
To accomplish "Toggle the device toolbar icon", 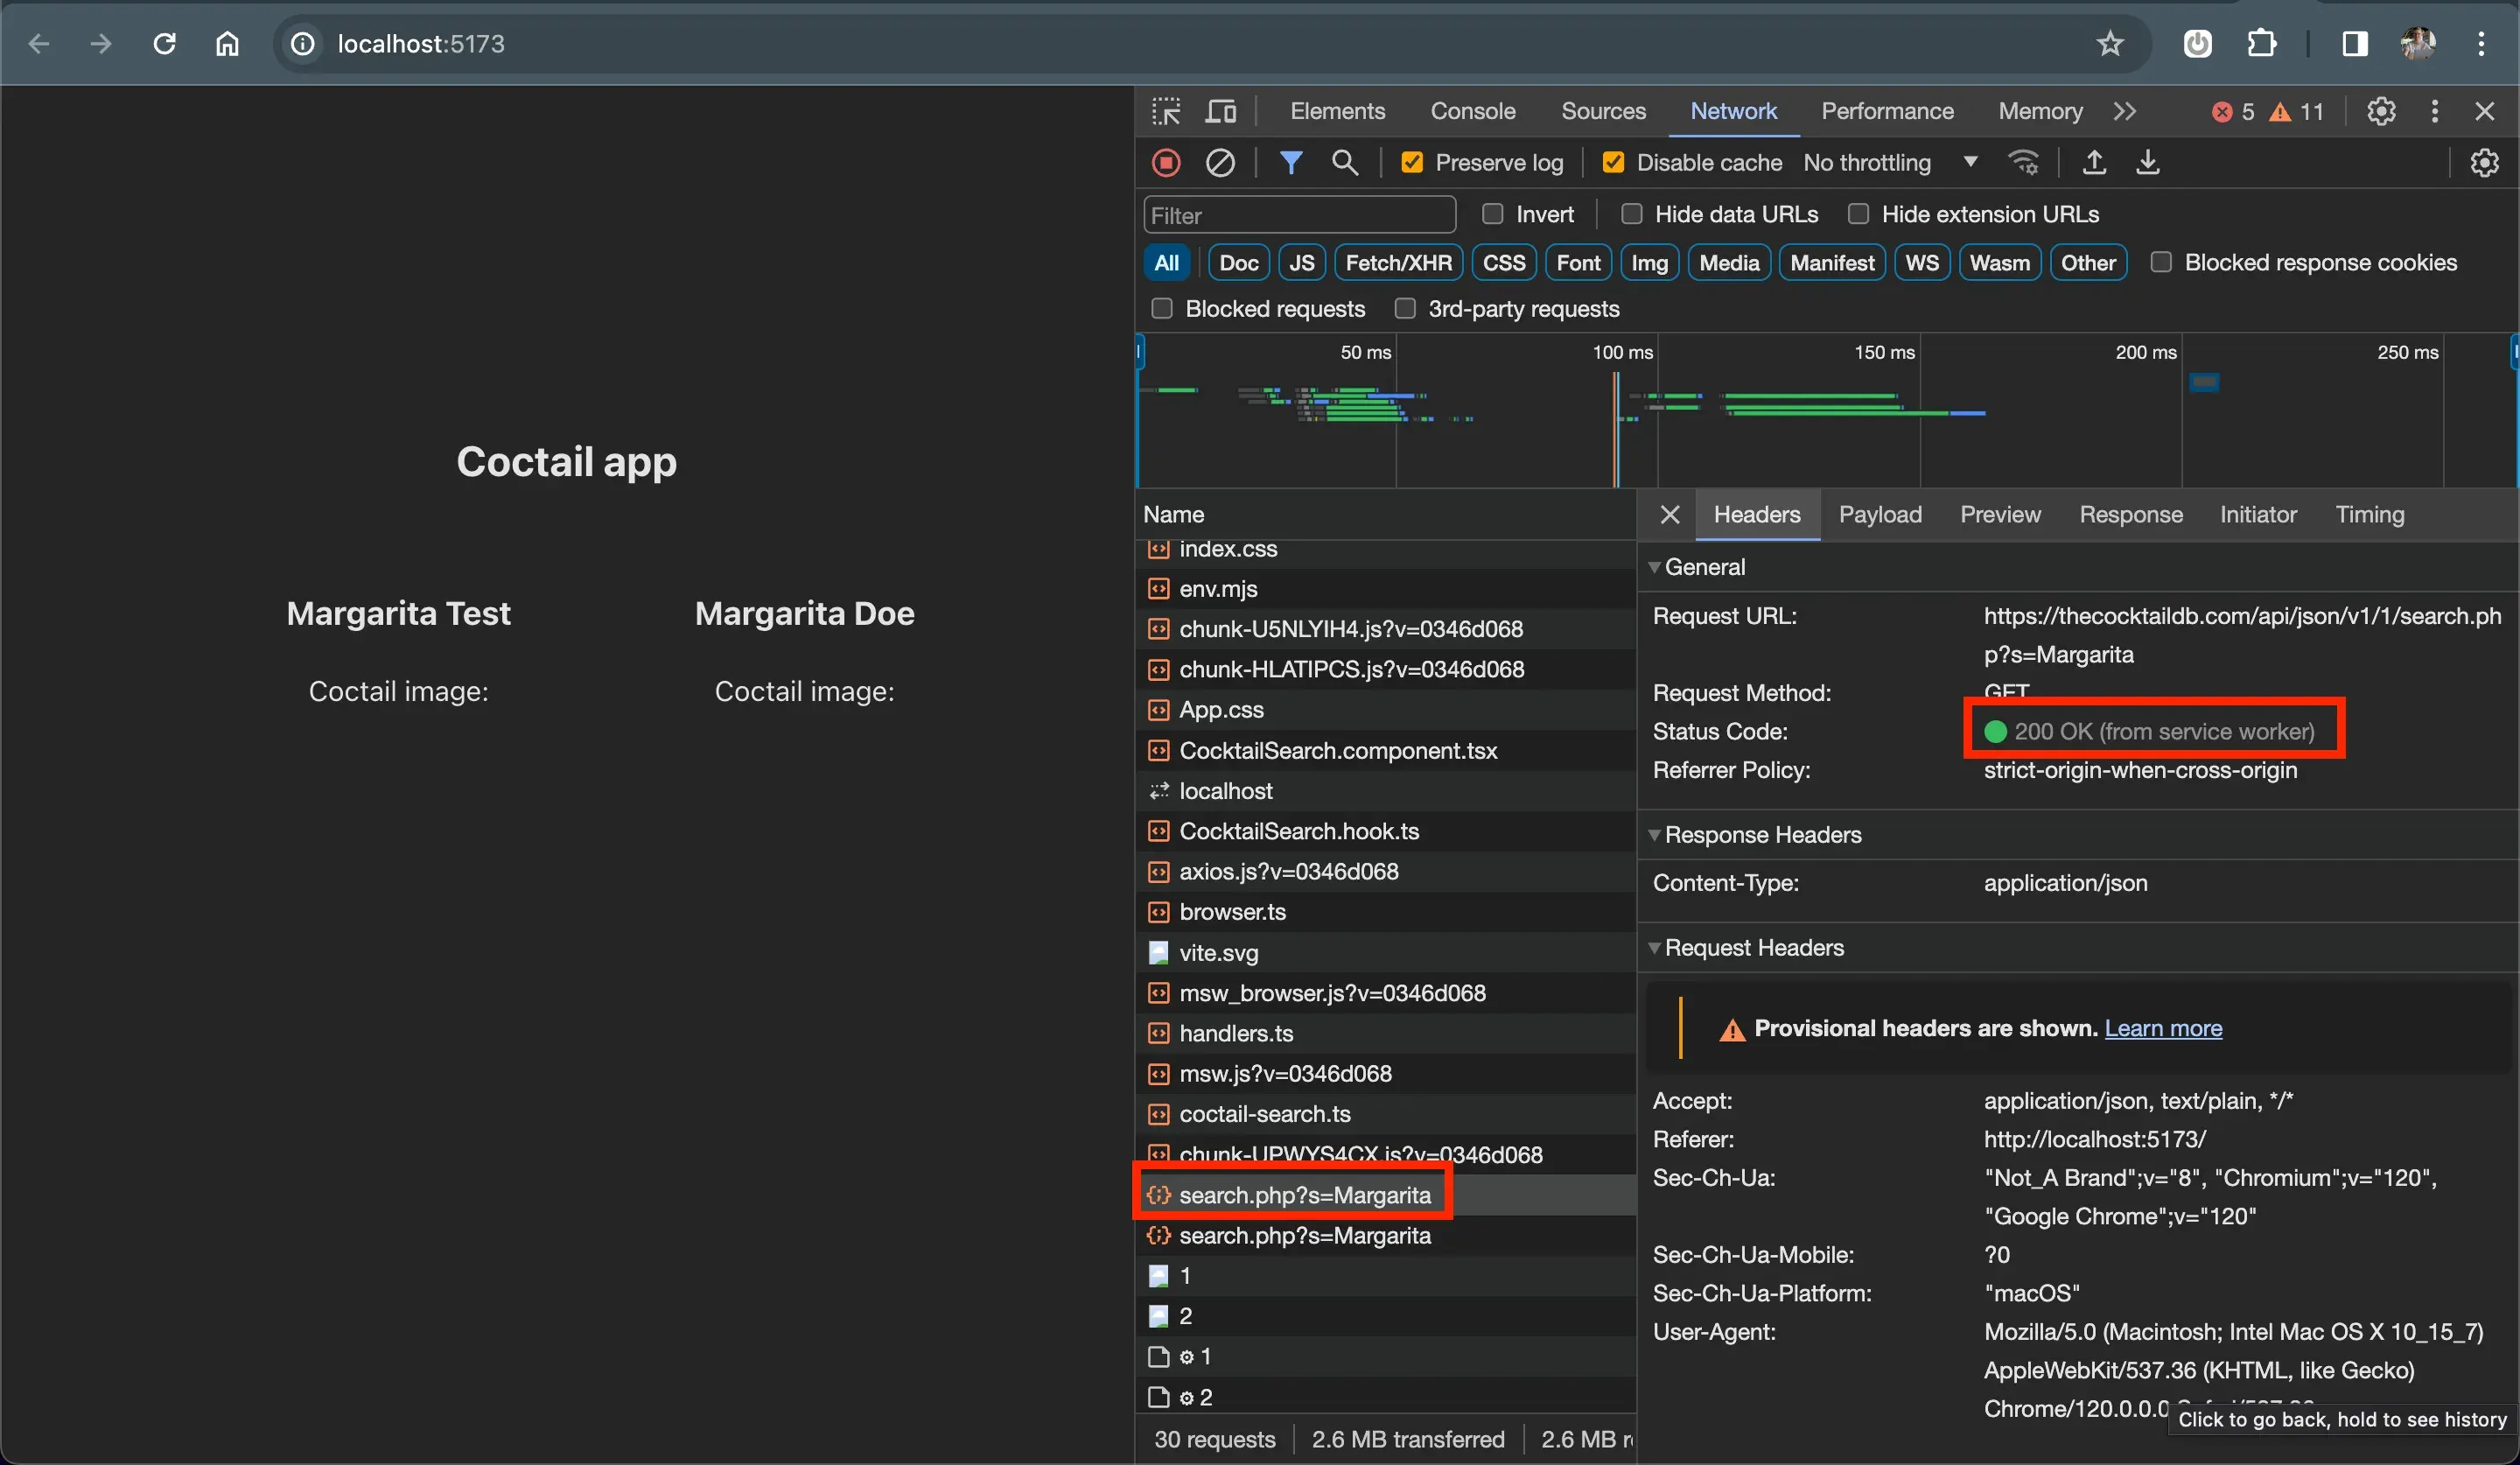I will [1220, 111].
